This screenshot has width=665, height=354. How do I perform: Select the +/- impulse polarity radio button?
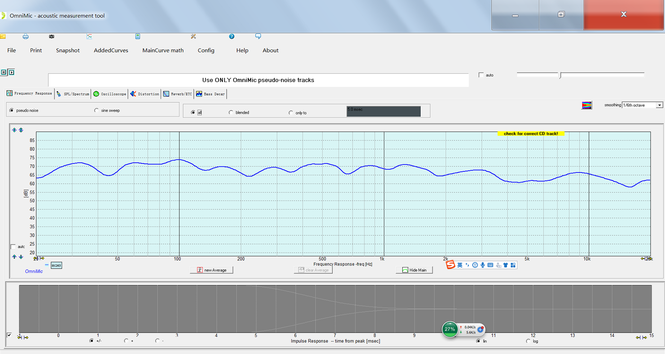pyautogui.click(x=92, y=341)
